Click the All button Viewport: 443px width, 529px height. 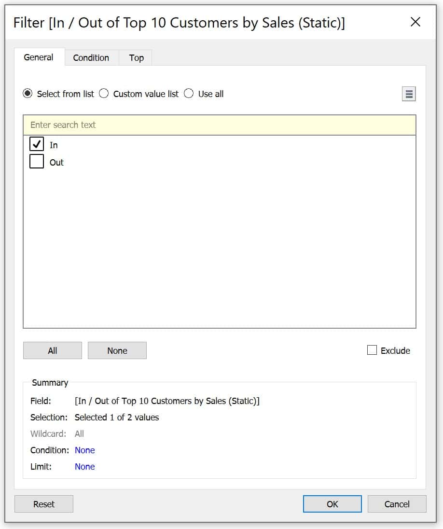pos(52,350)
